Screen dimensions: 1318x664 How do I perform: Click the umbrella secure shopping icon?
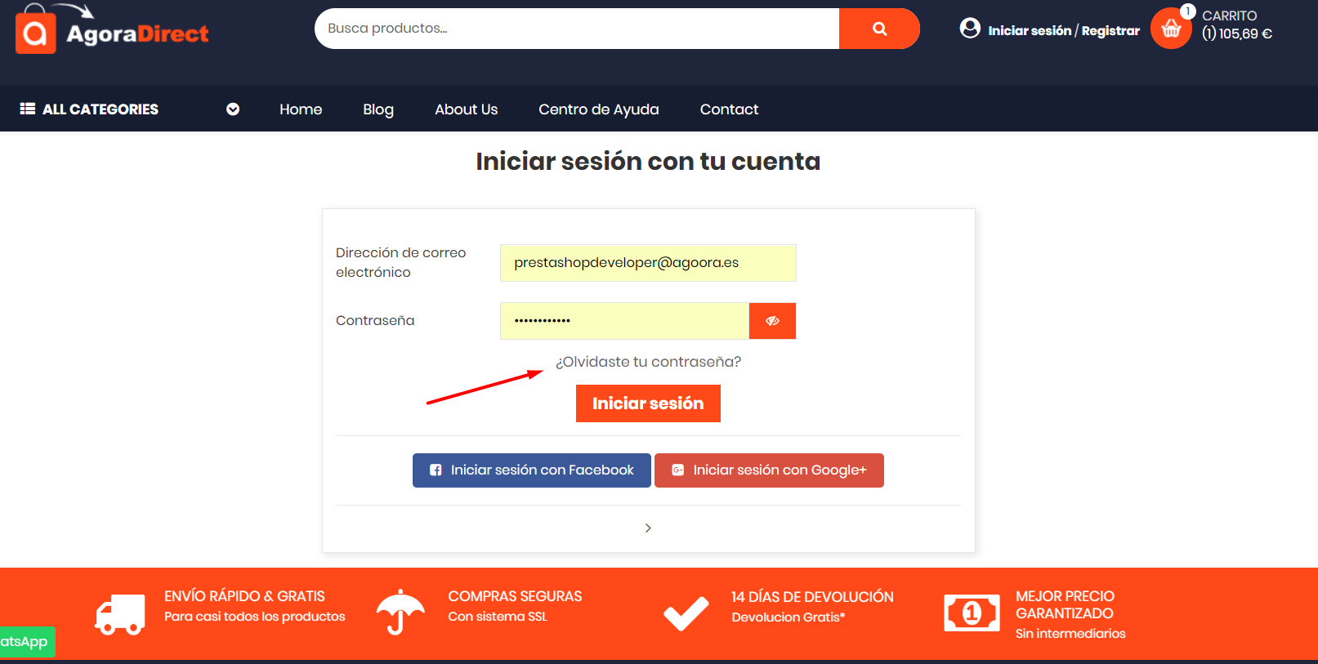coord(400,613)
